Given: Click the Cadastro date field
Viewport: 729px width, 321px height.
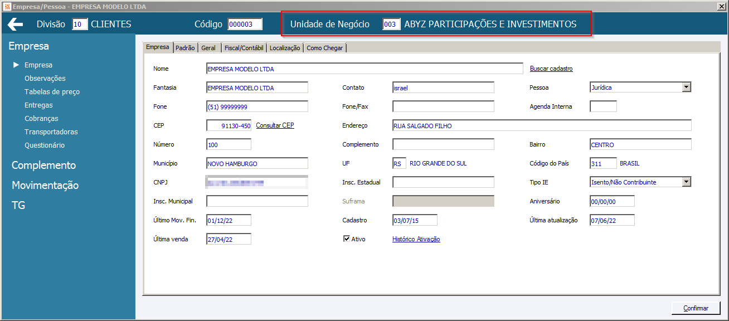Looking at the screenshot, I should [x=415, y=220].
